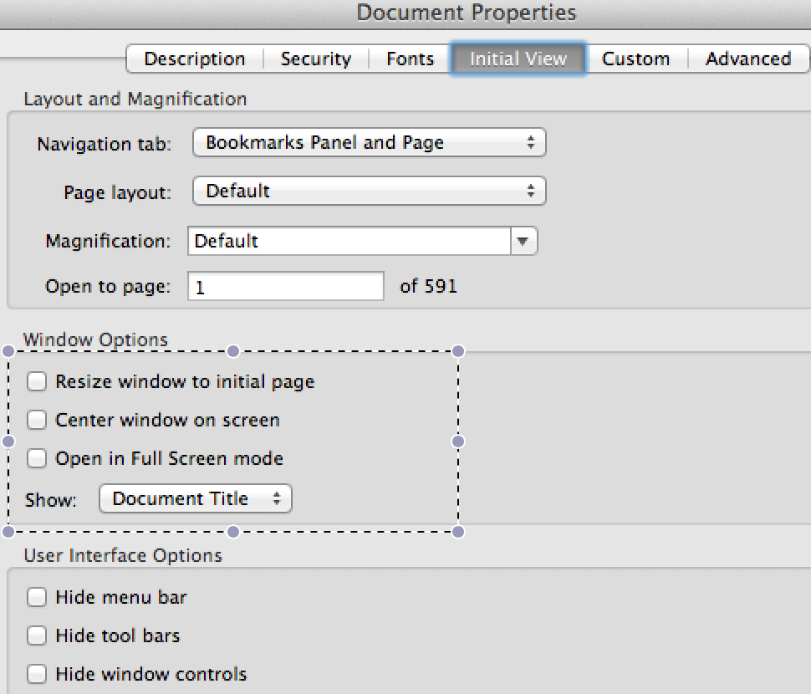Click the selection's top-center resize handle

tap(233, 351)
